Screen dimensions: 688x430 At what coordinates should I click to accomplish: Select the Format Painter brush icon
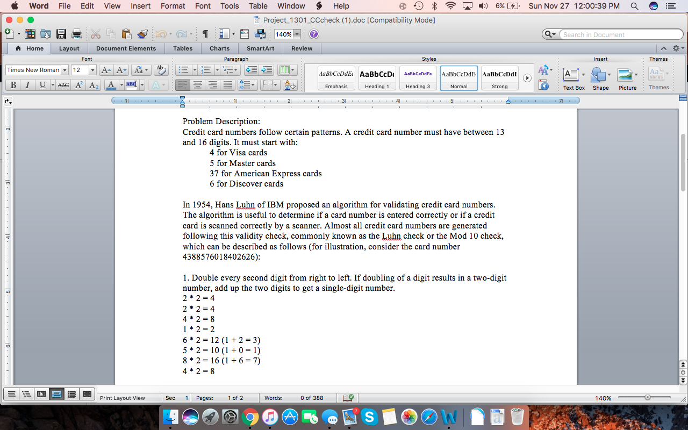[141, 33]
